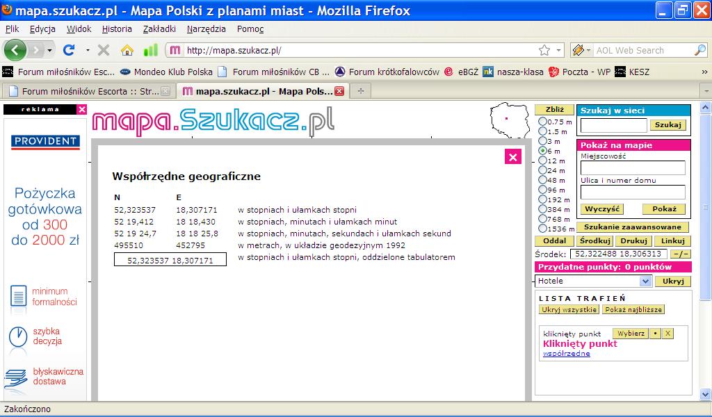Image resolution: width=712 pixels, height=417 pixels.
Task: Open a new tab with plus button
Action: click(360, 91)
